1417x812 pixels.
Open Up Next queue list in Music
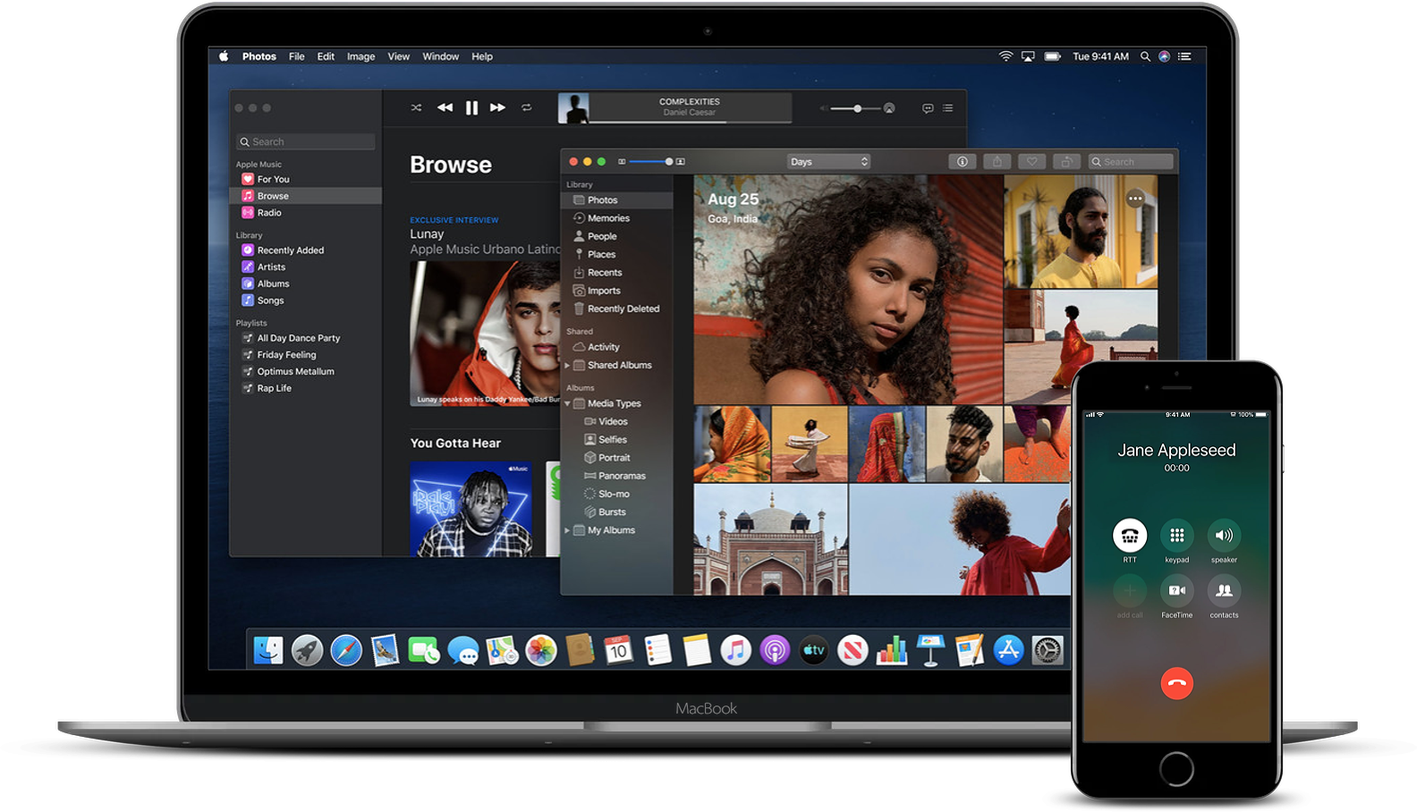click(x=948, y=108)
